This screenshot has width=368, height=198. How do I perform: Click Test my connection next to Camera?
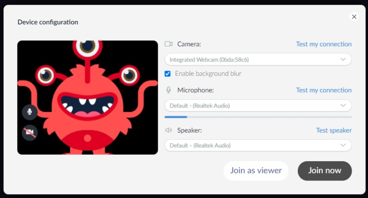[x=324, y=44]
